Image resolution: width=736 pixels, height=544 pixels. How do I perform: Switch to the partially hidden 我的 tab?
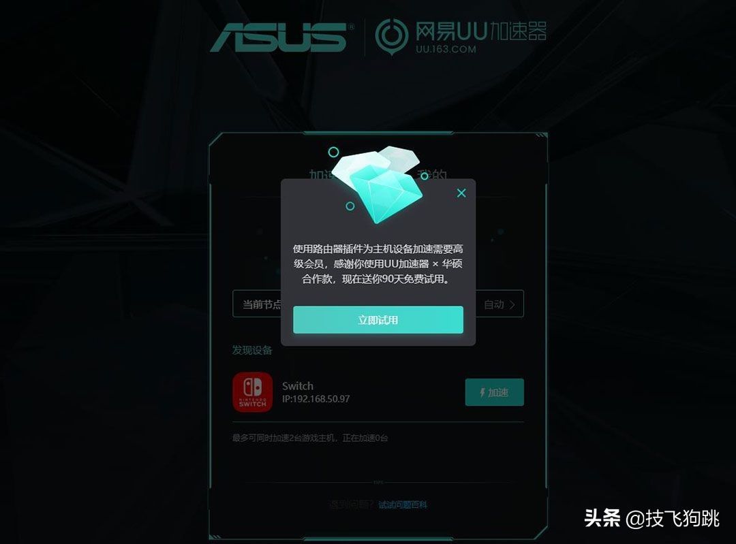tap(432, 173)
